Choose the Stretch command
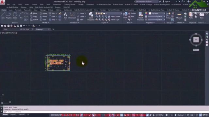 (34, 19)
